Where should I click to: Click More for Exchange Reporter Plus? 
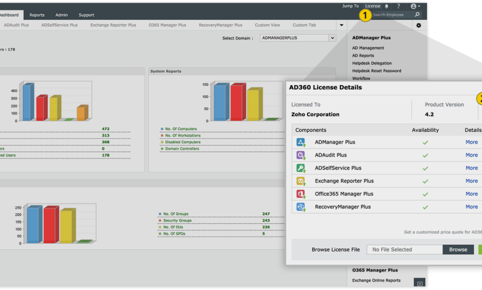pyautogui.click(x=471, y=181)
